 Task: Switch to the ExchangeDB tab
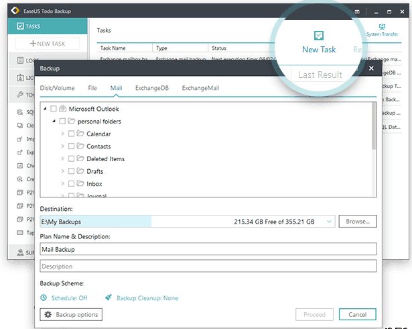point(151,88)
